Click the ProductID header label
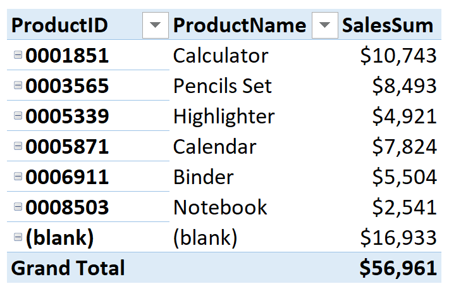The height and width of the screenshot is (291, 449). (x=60, y=25)
